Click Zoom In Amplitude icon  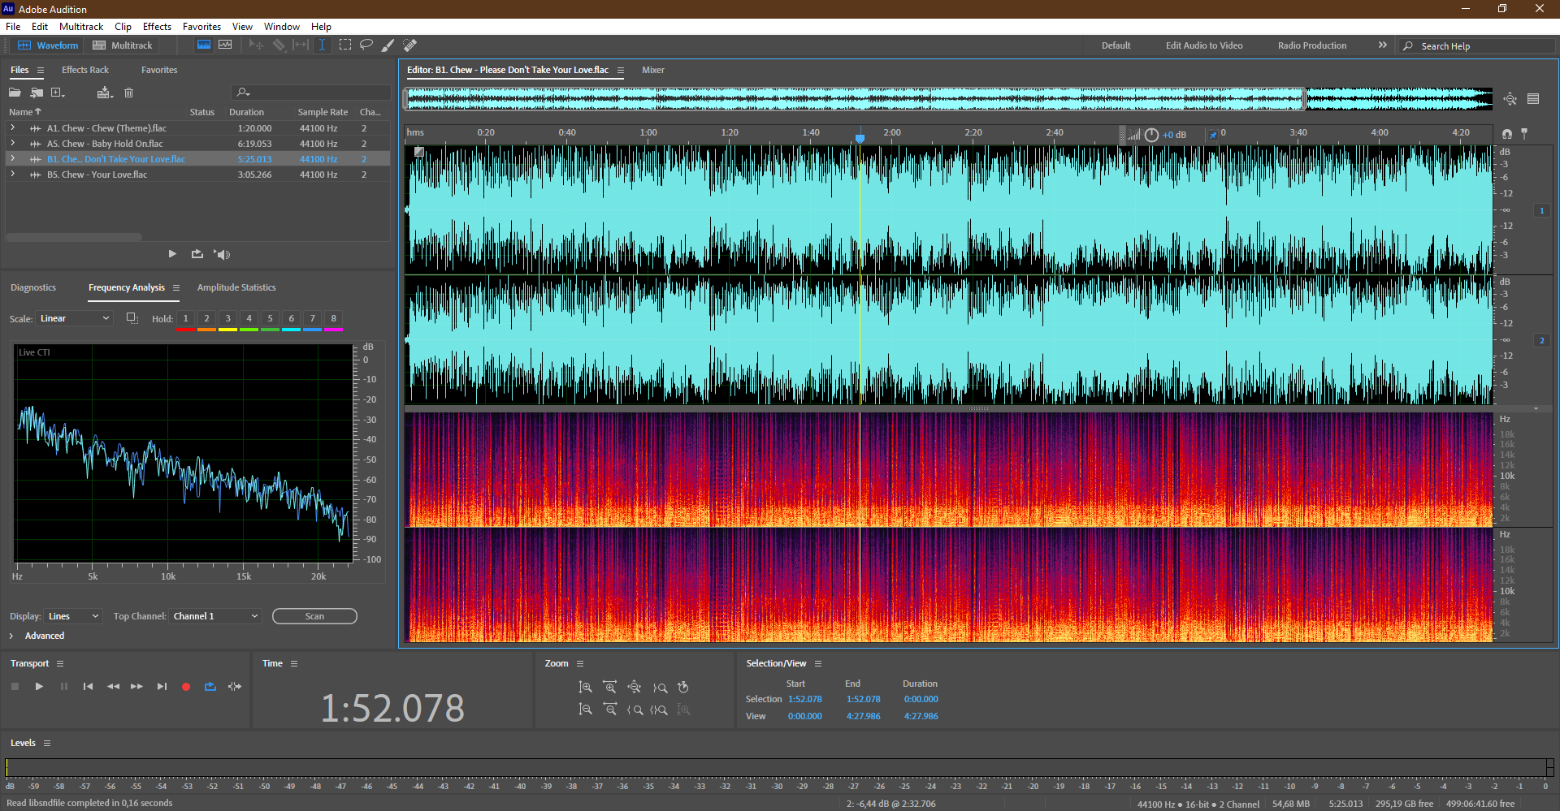(x=585, y=688)
